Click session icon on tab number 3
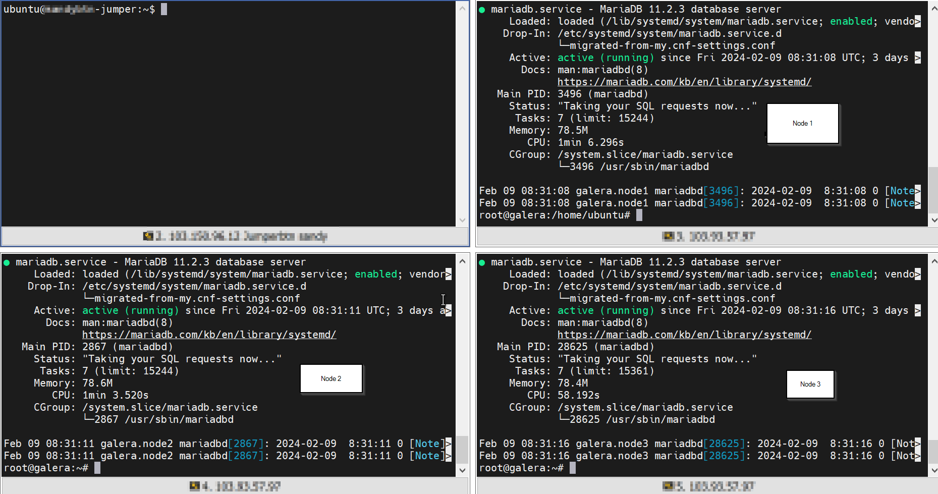938x494 pixels. tap(668, 236)
